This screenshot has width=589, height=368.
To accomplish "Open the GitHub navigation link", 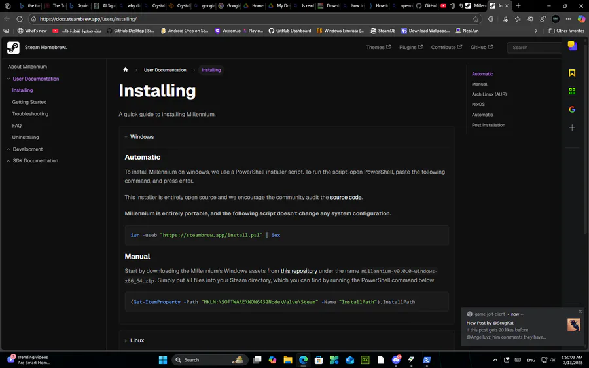I will pos(482,47).
